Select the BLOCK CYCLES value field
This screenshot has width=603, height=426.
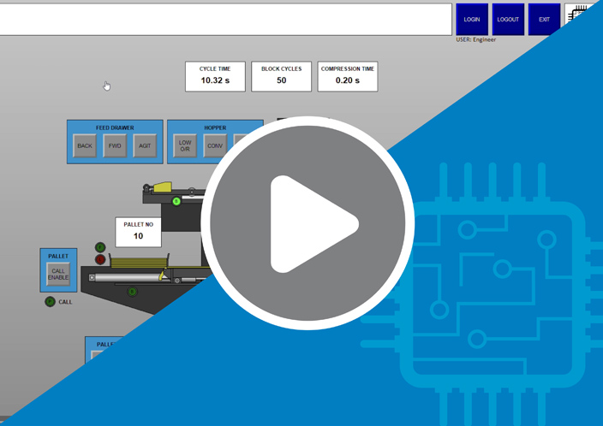281,80
